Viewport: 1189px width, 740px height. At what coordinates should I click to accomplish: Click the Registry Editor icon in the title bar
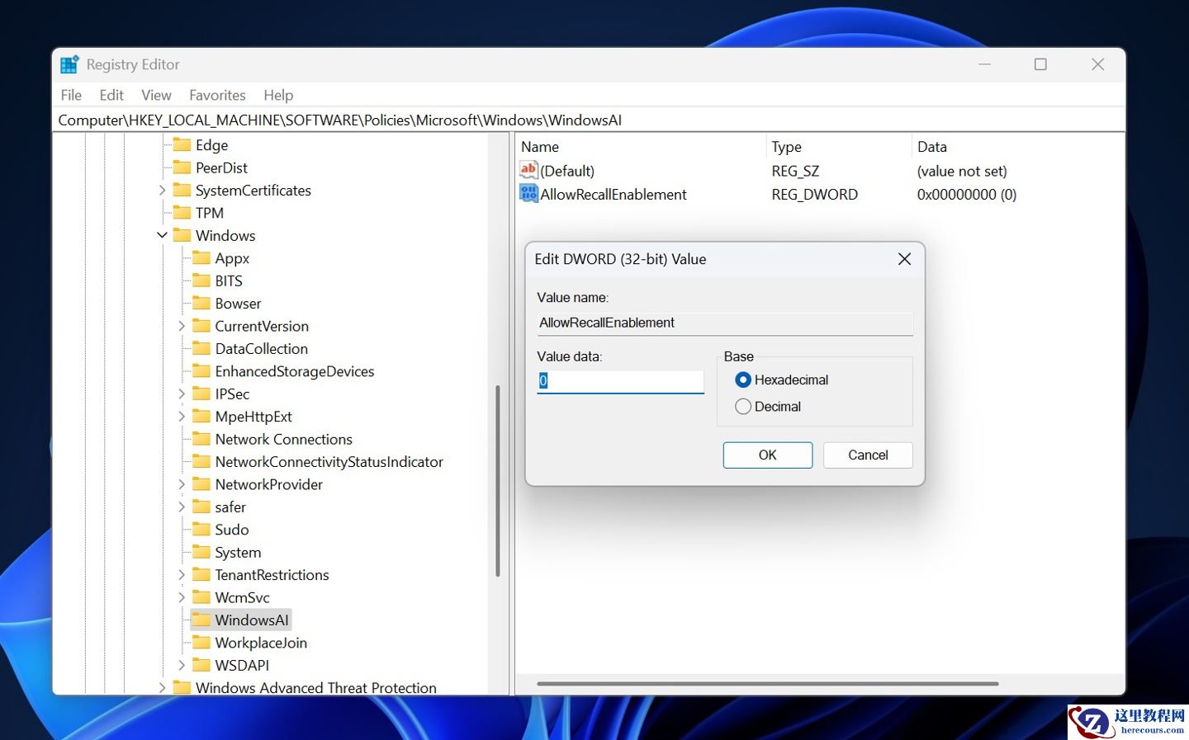(x=69, y=64)
